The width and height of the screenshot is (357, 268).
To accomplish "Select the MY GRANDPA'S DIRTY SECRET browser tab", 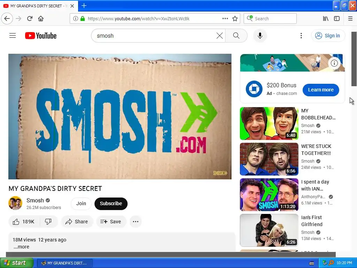I will pyautogui.click(x=39, y=6).
